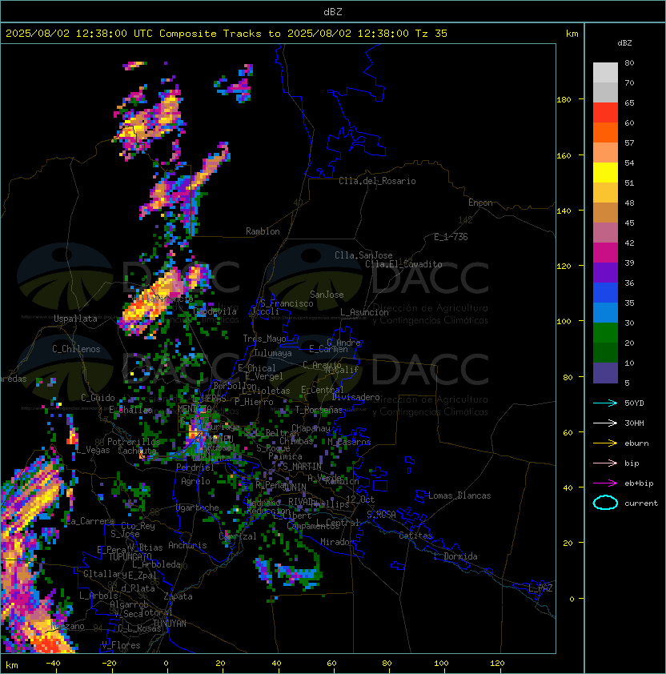Click the 'Ugarteche' map label
This screenshot has width=666, height=674.
(x=198, y=508)
